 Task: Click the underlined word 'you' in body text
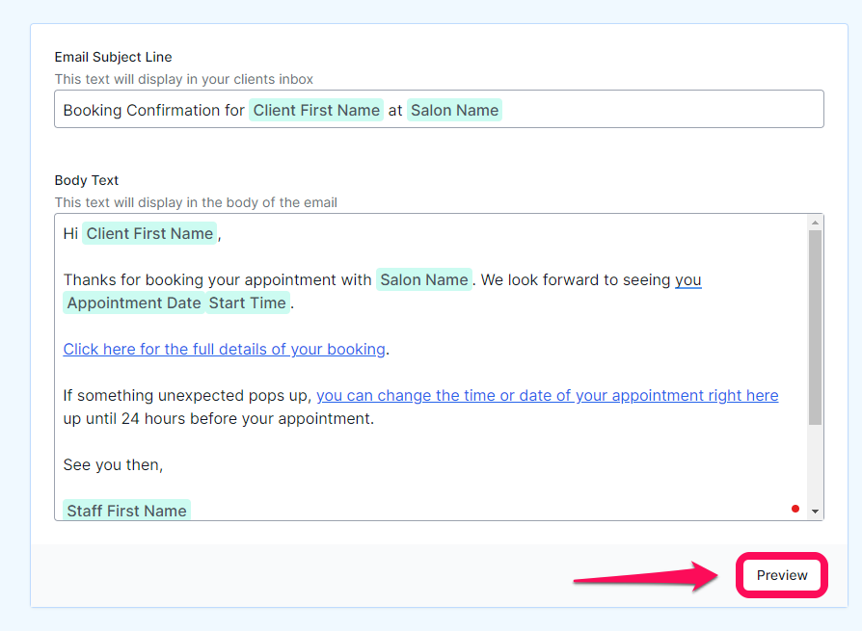[688, 279]
